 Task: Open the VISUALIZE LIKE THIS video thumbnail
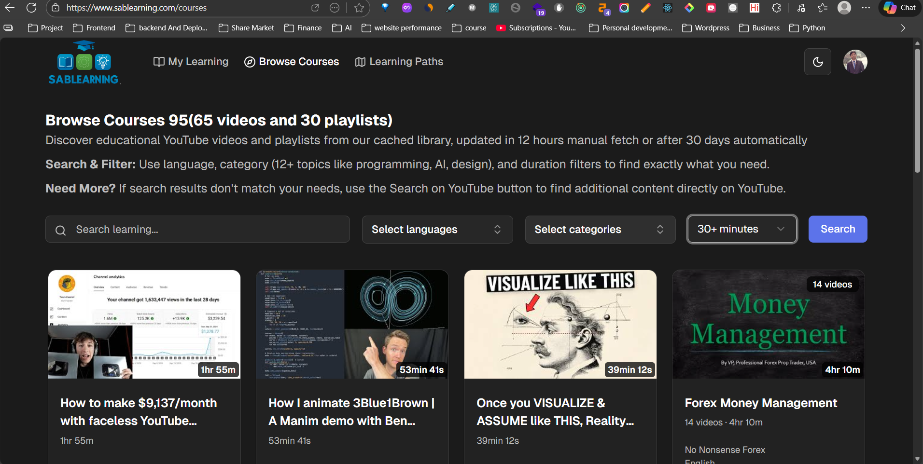[x=560, y=324]
